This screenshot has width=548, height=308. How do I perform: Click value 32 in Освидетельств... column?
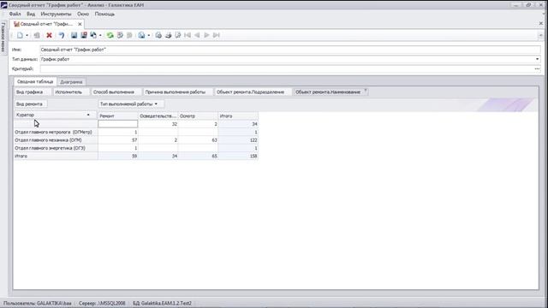[158, 124]
